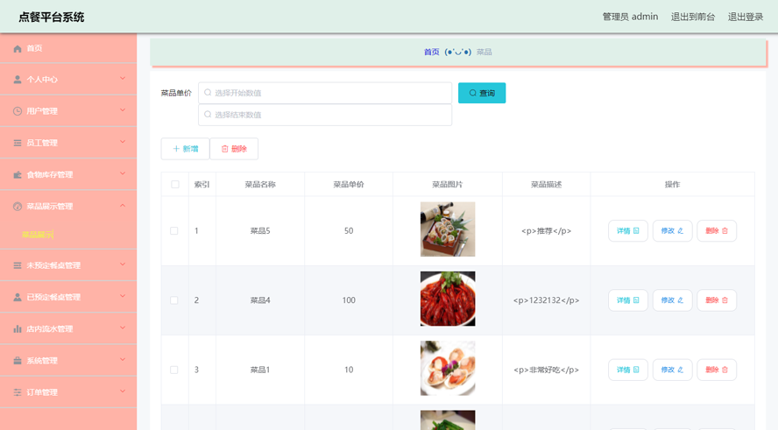Click the clock icon next to 用户管理
This screenshot has width=778, height=430.
18,111
